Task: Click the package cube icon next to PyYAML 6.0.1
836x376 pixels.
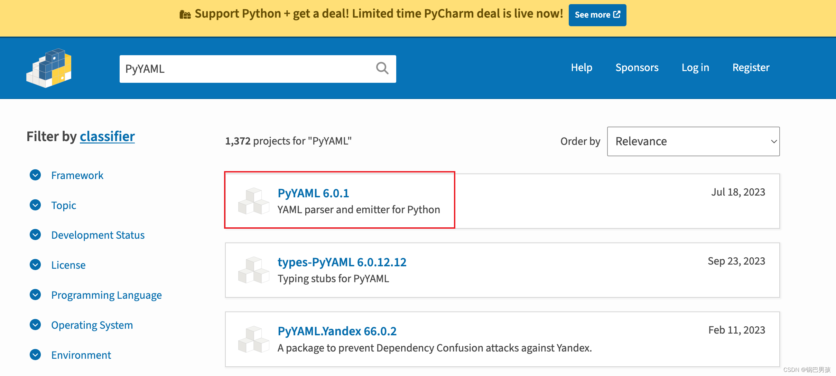Action: pos(253,201)
